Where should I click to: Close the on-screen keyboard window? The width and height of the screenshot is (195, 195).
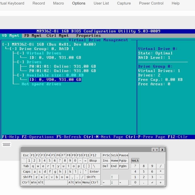tap(162, 150)
